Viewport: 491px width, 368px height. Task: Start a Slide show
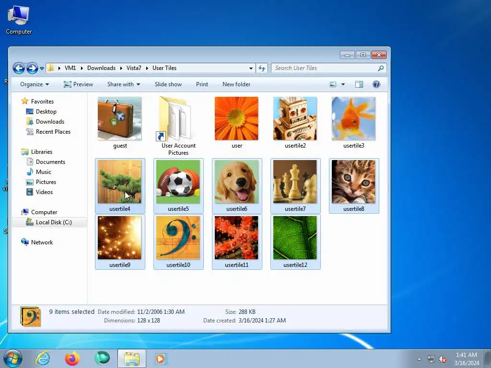(168, 84)
